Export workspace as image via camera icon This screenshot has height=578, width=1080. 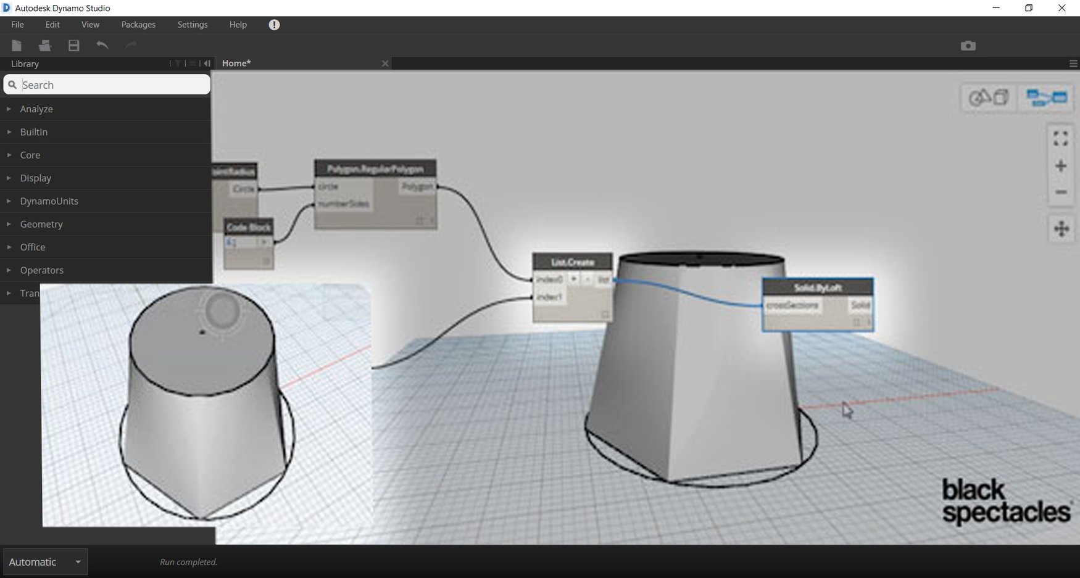968,45
